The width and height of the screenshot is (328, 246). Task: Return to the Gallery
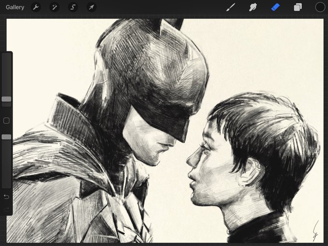pyautogui.click(x=15, y=7)
